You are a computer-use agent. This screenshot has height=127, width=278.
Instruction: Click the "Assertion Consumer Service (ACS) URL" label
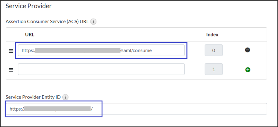(x=47, y=22)
